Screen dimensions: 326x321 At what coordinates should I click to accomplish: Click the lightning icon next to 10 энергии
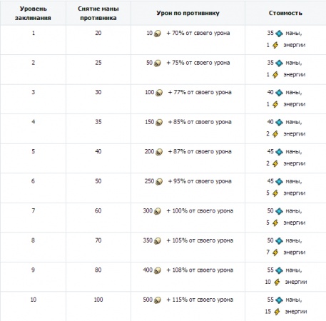pos(277,282)
